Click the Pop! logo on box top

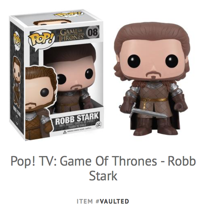pyautogui.click(x=69, y=15)
